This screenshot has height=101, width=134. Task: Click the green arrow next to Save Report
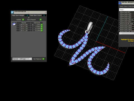[40, 20]
